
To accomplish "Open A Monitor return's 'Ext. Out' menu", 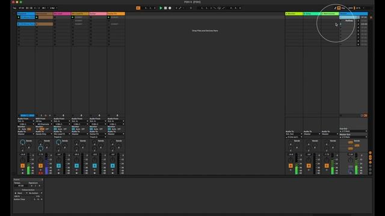I will (x=294, y=134).
